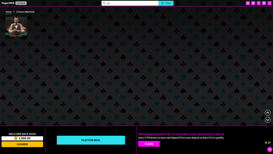Image resolution: width=273 pixels, height=154 pixels.
Task: Click the PLAY FOR REAL button
Action: point(91,140)
